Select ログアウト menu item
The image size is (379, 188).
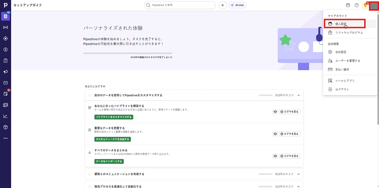(x=350, y=89)
